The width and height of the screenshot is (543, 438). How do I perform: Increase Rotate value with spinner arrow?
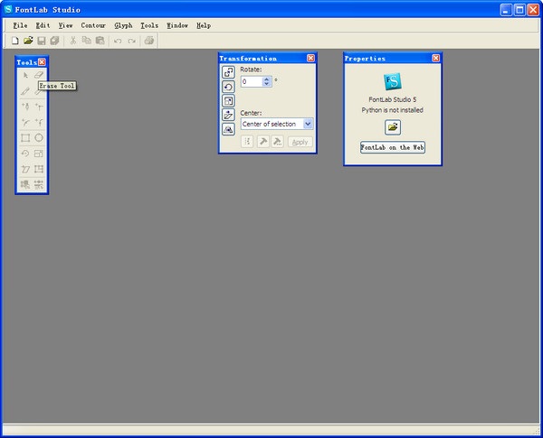[x=267, y=79]
